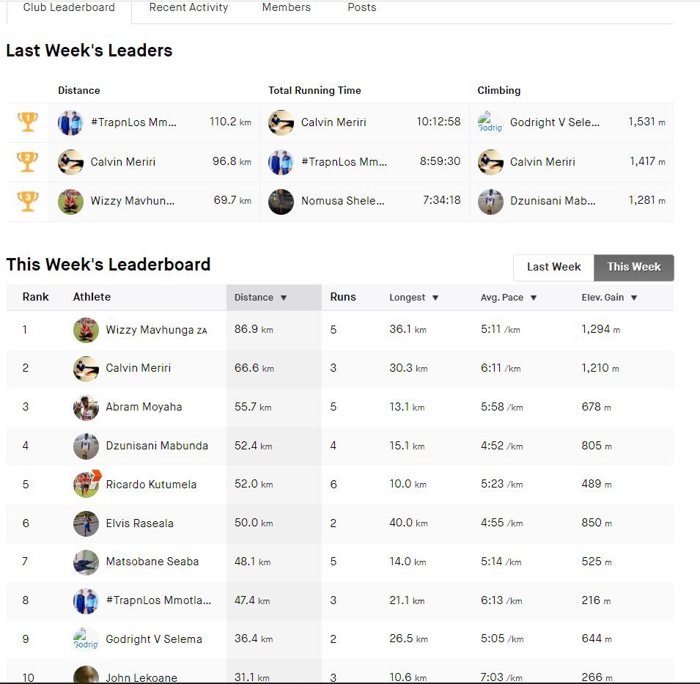Select the 86.9 km distance cell
The width and height of the screenshot is (700, 684).
pyautogui.click(x=254, y=329)
